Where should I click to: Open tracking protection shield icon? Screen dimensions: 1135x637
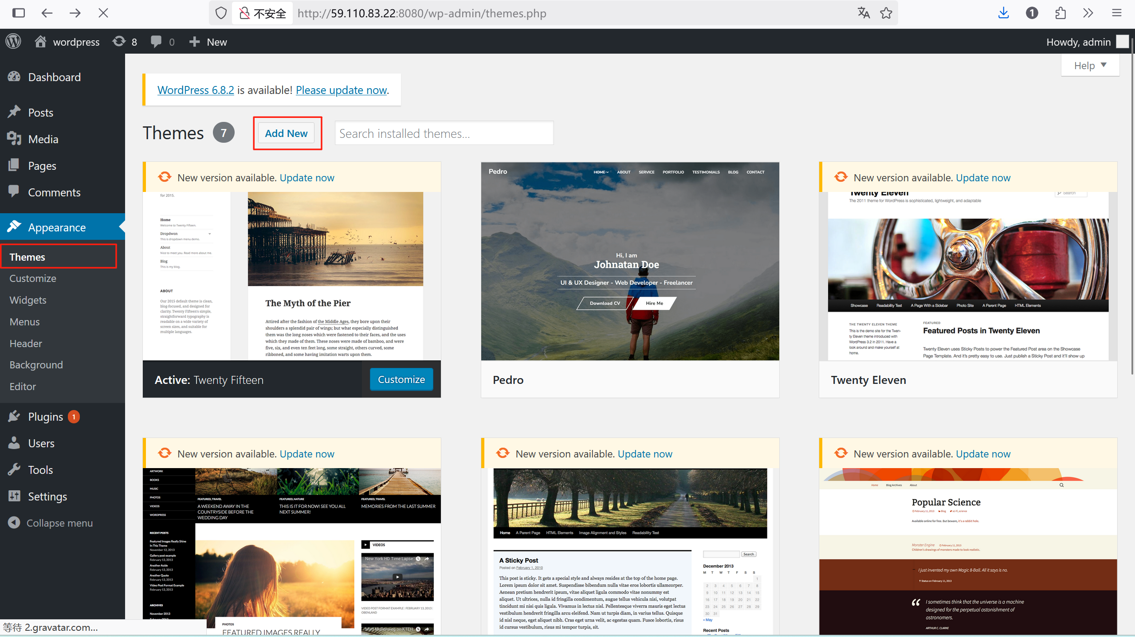221,13
